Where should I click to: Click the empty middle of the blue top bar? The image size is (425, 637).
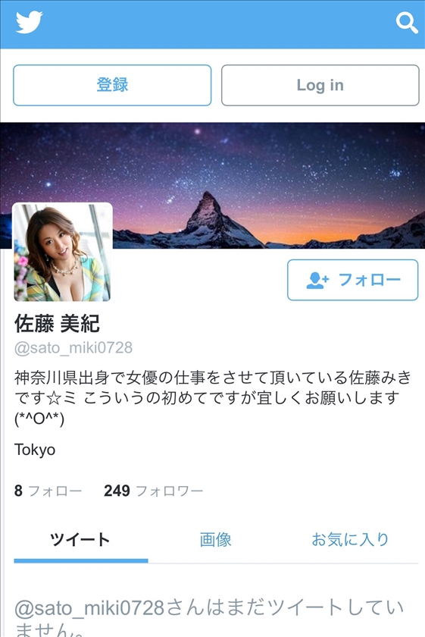[x=219, y=24]
